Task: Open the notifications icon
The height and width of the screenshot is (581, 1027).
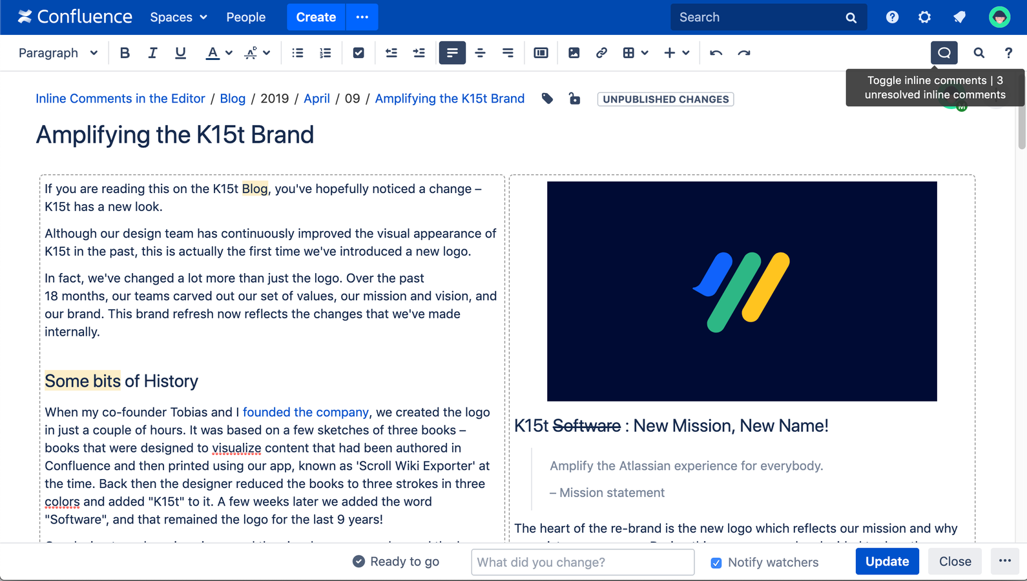Action: [x=959, y=17]
